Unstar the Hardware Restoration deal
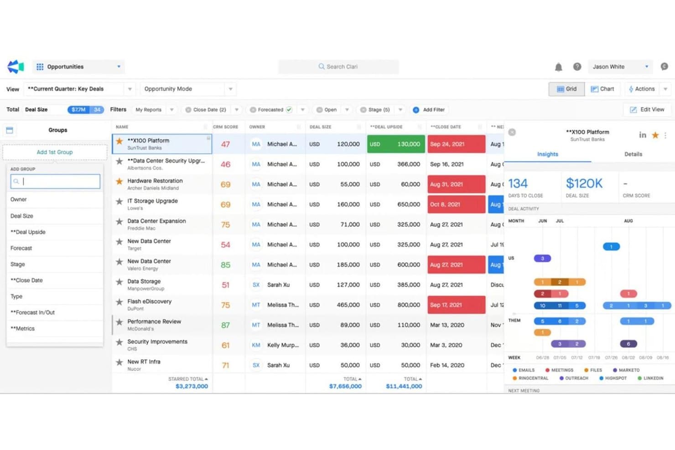 pos(119,181)
